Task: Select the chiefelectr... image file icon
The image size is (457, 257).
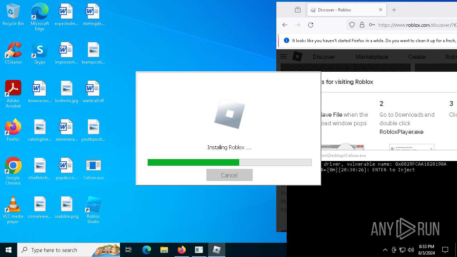Action: click(x=40, y=169)
